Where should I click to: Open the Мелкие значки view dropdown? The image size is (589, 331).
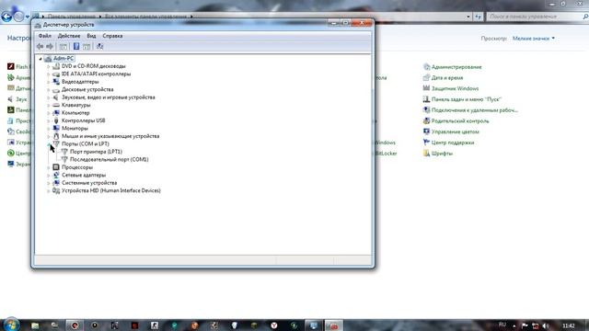534,39
